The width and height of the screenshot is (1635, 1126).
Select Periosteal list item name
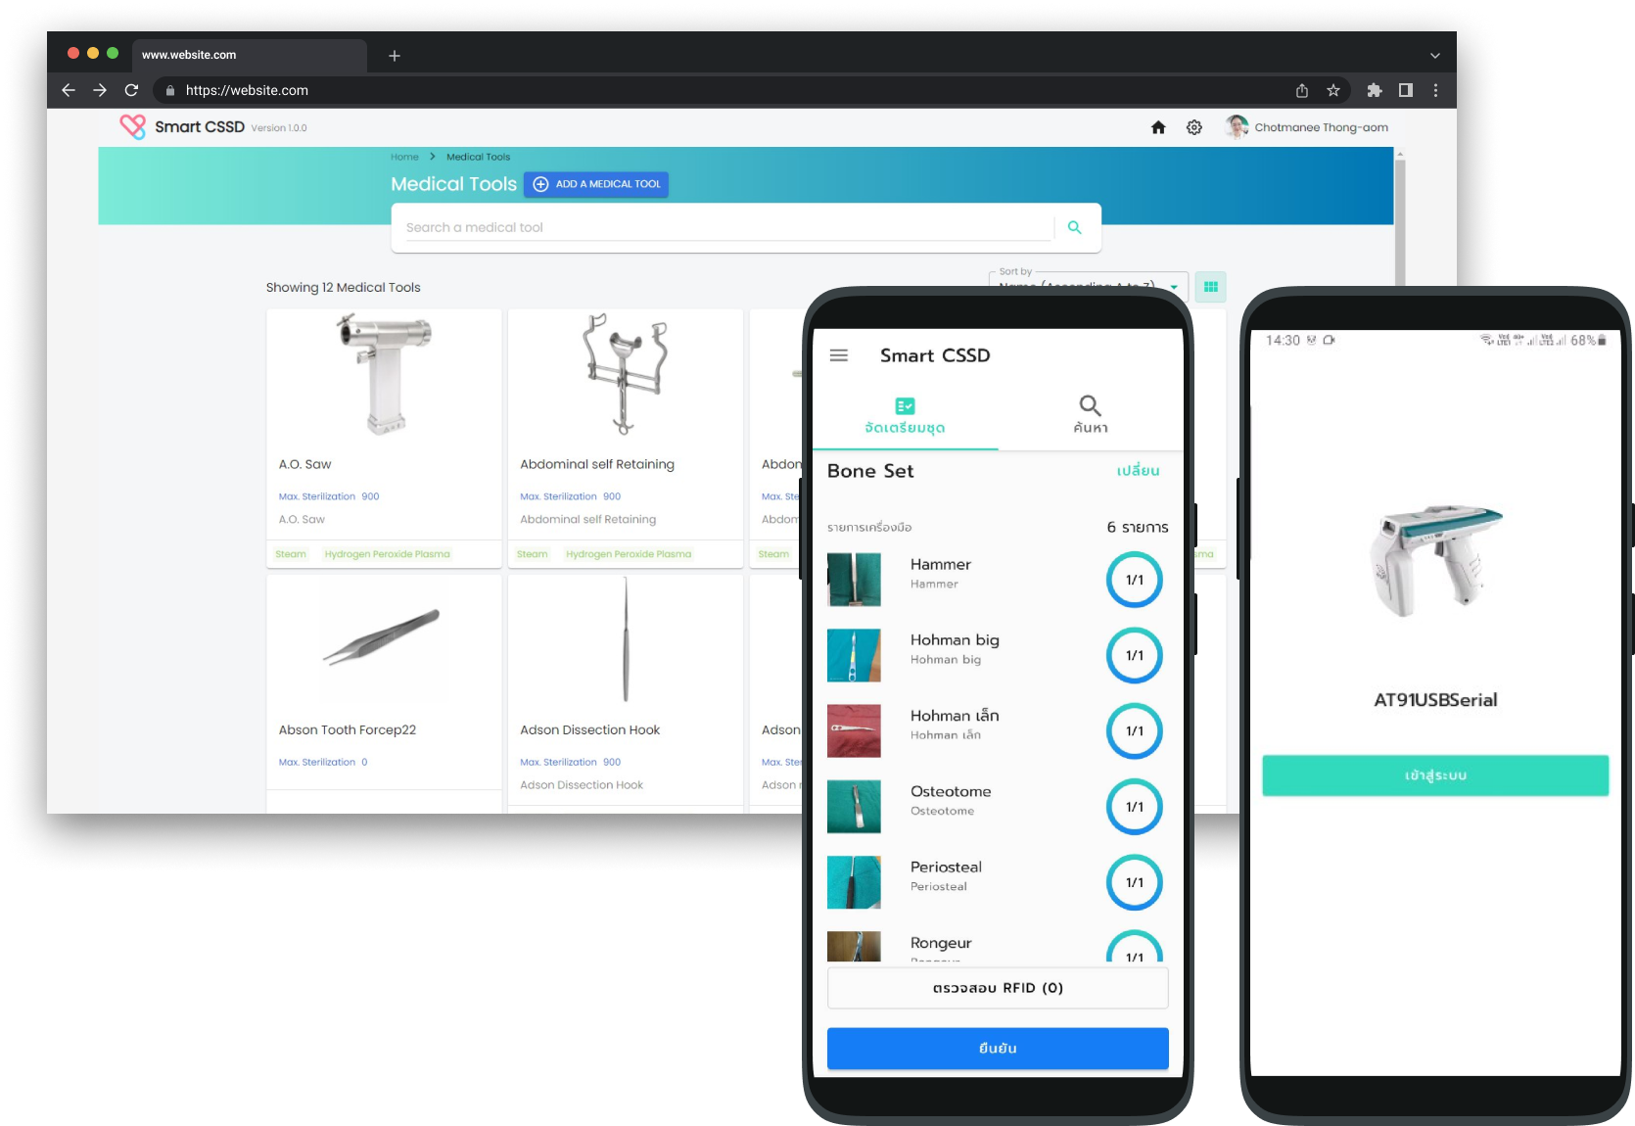point(946,867)
